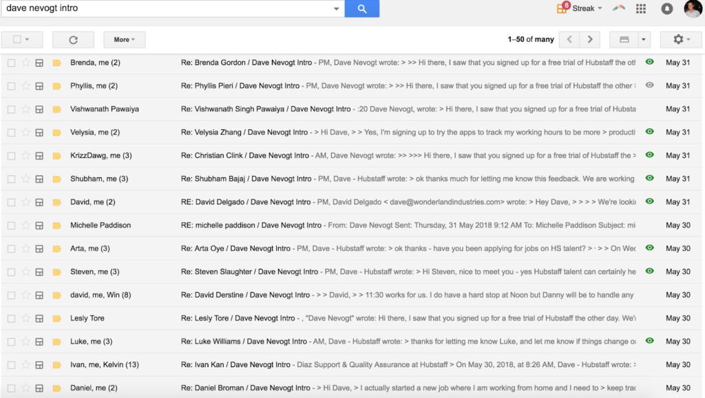Check the box for Shubham email

[11, 179]
